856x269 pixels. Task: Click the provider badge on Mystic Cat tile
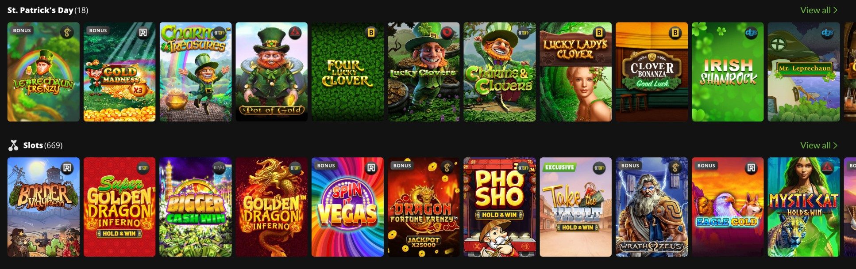click(827, 168)
